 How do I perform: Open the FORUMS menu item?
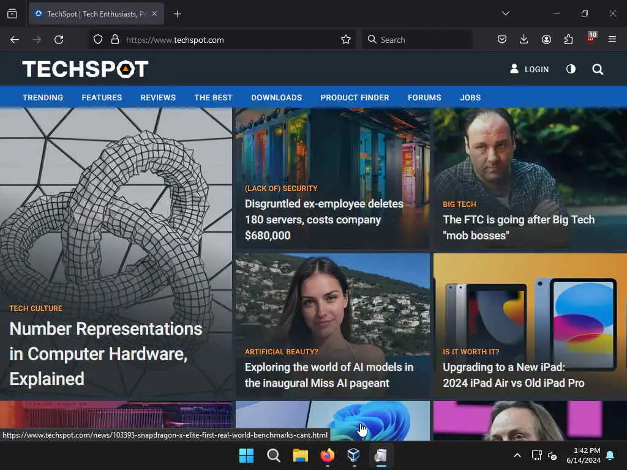[424, 97]
